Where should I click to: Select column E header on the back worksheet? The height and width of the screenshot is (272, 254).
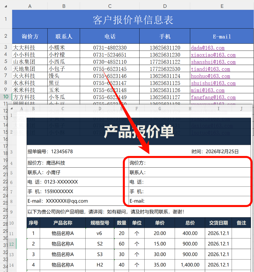click(x=222, y=6)
